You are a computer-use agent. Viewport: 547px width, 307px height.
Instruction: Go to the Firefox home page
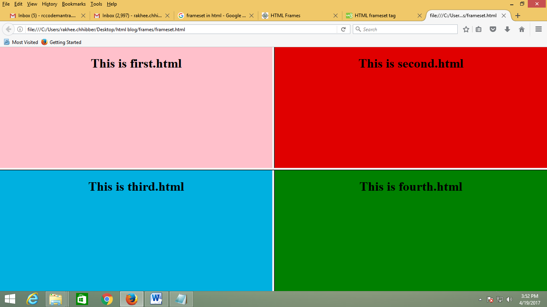[x=522, y=29]
